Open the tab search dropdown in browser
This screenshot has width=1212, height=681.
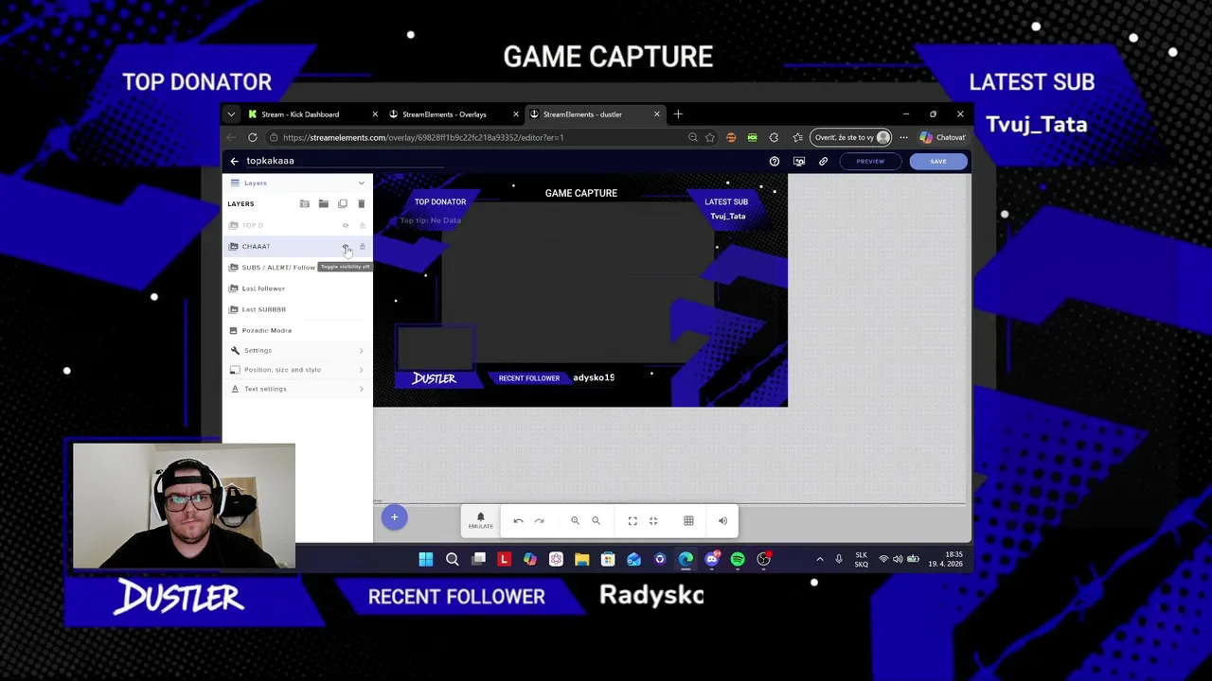(x=231, y=114)
